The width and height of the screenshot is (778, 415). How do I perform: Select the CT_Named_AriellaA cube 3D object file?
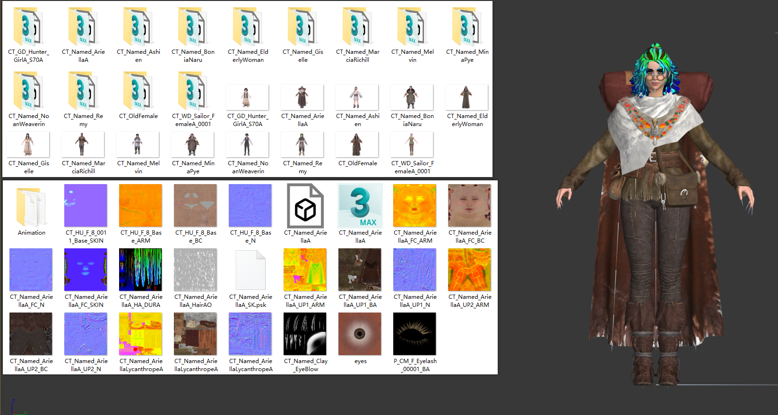(305, 206)
